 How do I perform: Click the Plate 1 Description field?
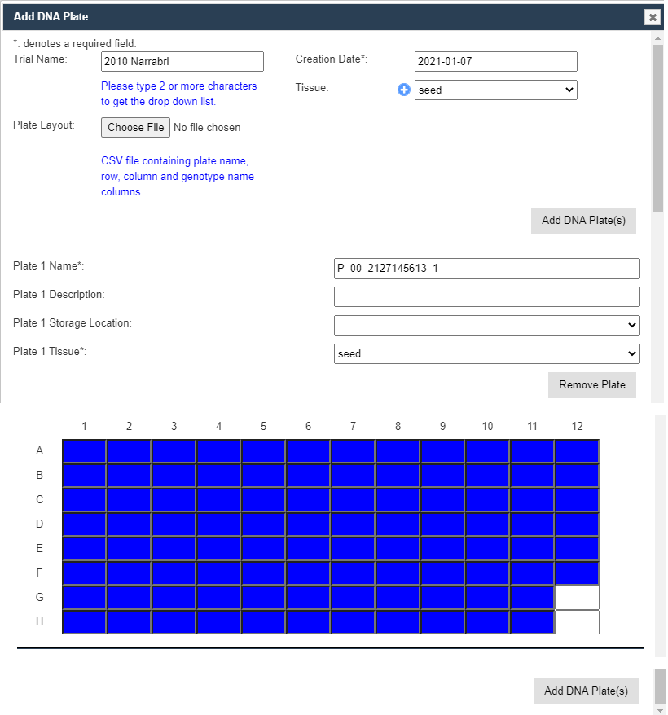[486, 296]
